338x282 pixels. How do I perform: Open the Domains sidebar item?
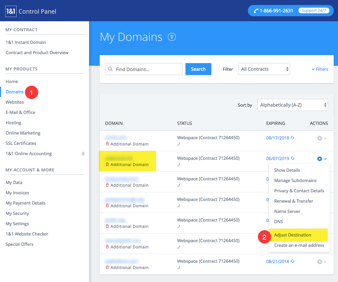coord(14,92)
